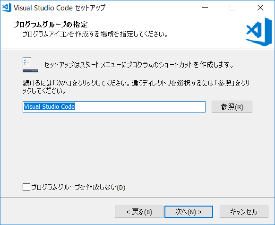Click the highlighted Visual Studio Code text
This screenshot has height=225, width=275.
(x=50, y=106)
